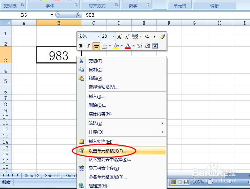
Task: Toggle Bold in mini toolbar
Action: pos(81,46)
